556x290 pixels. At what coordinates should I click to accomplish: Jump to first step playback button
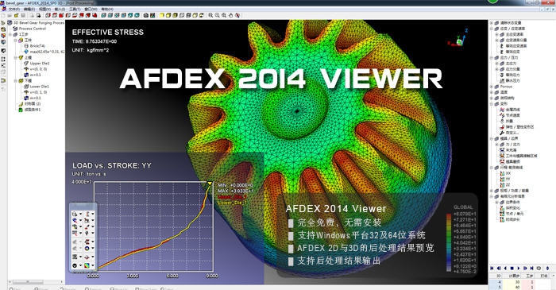coord(492,269)
